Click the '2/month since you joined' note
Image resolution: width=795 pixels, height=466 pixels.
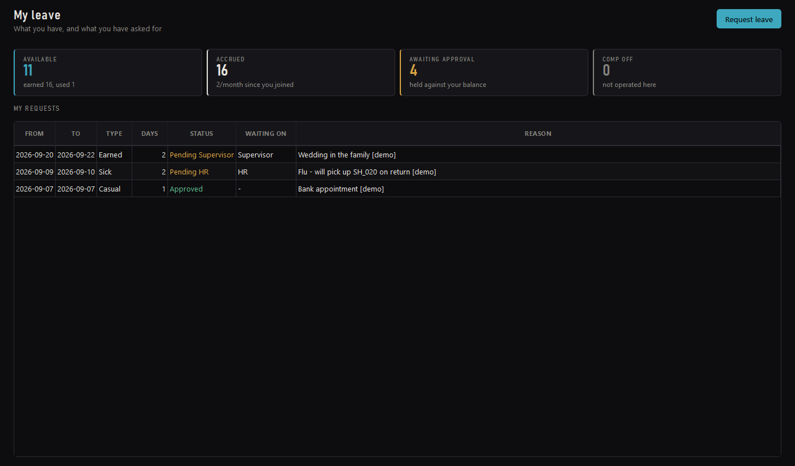pos(255,85)
